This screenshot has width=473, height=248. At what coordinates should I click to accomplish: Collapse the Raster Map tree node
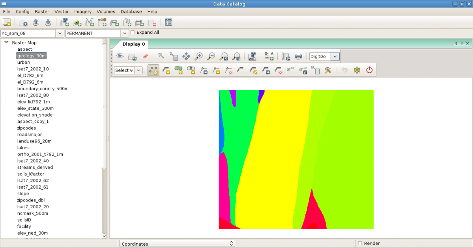tap(6, 43)
